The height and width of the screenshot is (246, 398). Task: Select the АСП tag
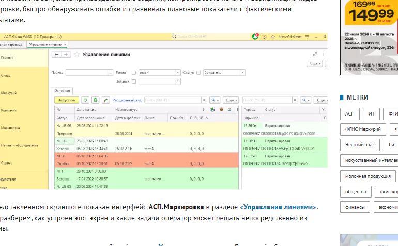tap(350, 114)
